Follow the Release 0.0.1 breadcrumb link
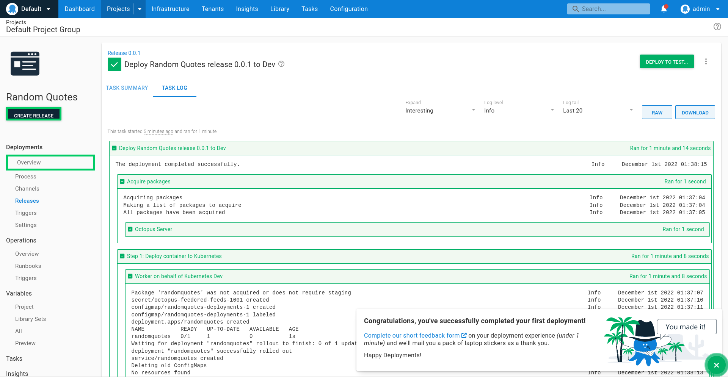The image size is (728, 377). pyautogui.click(x=124, y=53)
